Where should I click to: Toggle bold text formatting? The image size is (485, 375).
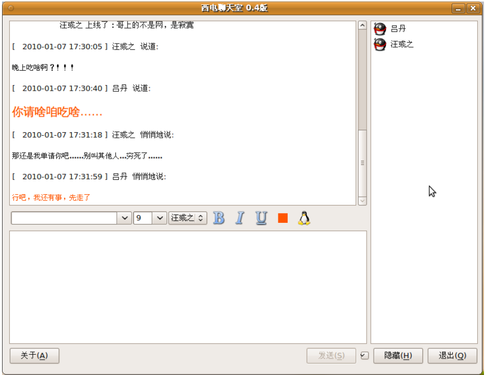click(219, 218)
